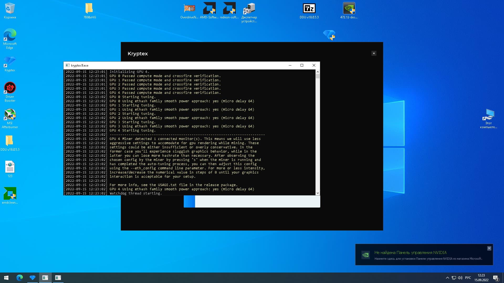Launch Microsoft Edge desktop shortcut
Image resolution: width=504 pixels, height=283 pixels.
click(10, 39)
